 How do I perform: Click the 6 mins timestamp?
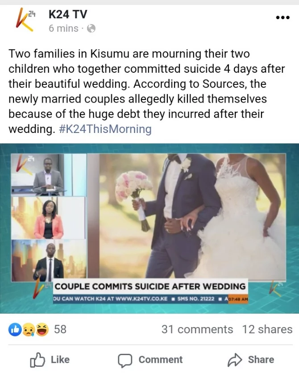(63, 29)
